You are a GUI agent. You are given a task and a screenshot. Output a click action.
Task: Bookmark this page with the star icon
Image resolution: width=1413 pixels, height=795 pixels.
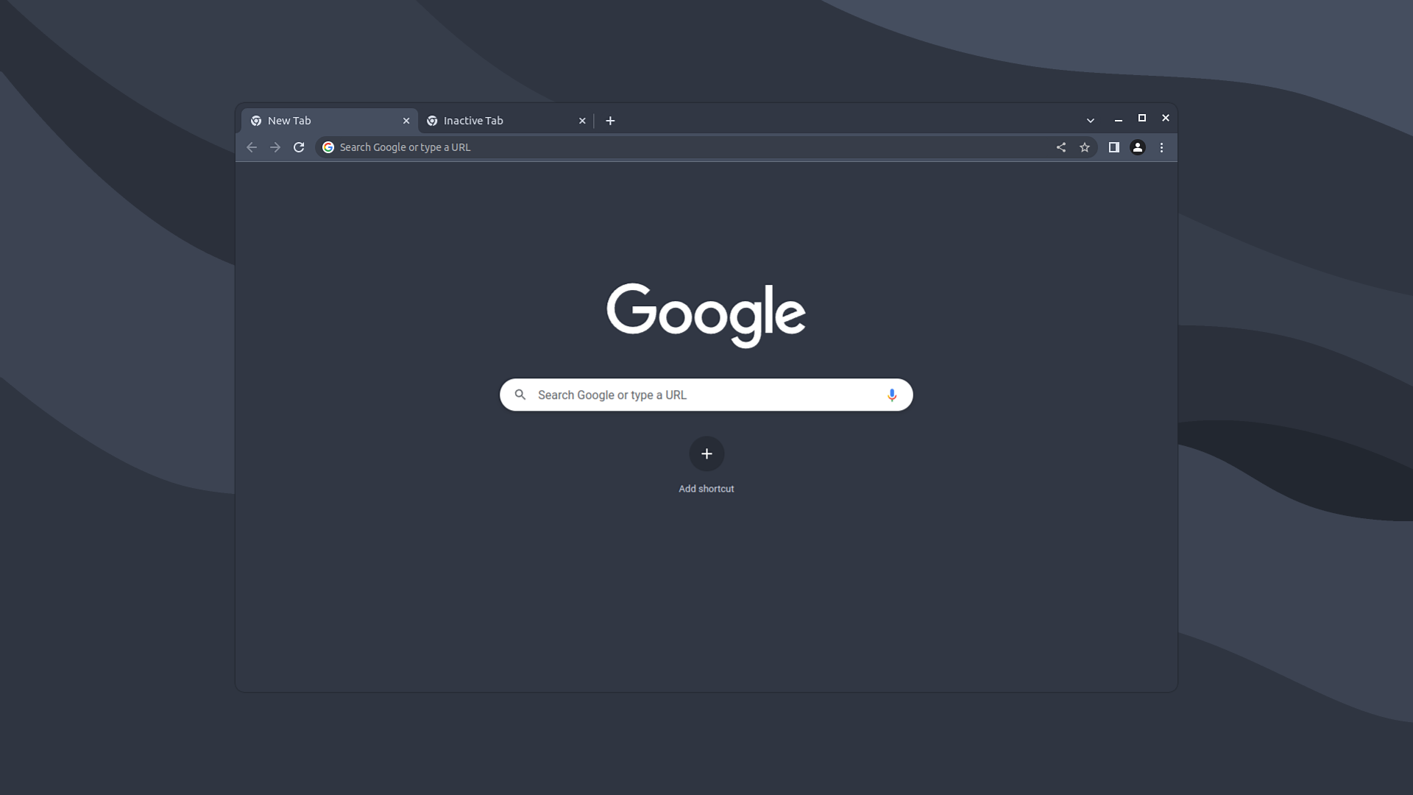(x=1084, y=147)
